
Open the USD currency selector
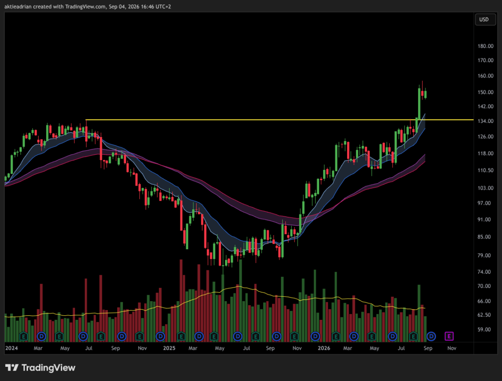(x=485, y=20)
